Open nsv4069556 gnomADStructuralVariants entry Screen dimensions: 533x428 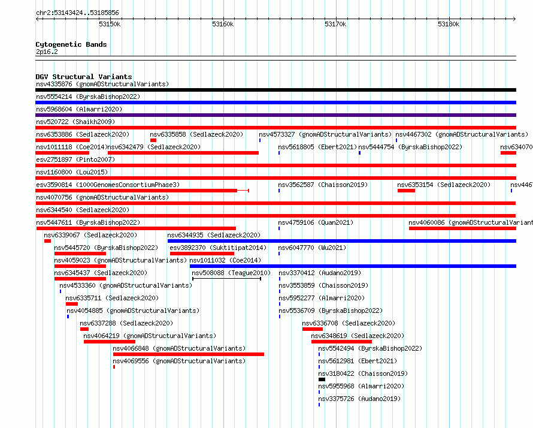pos(179,361)
